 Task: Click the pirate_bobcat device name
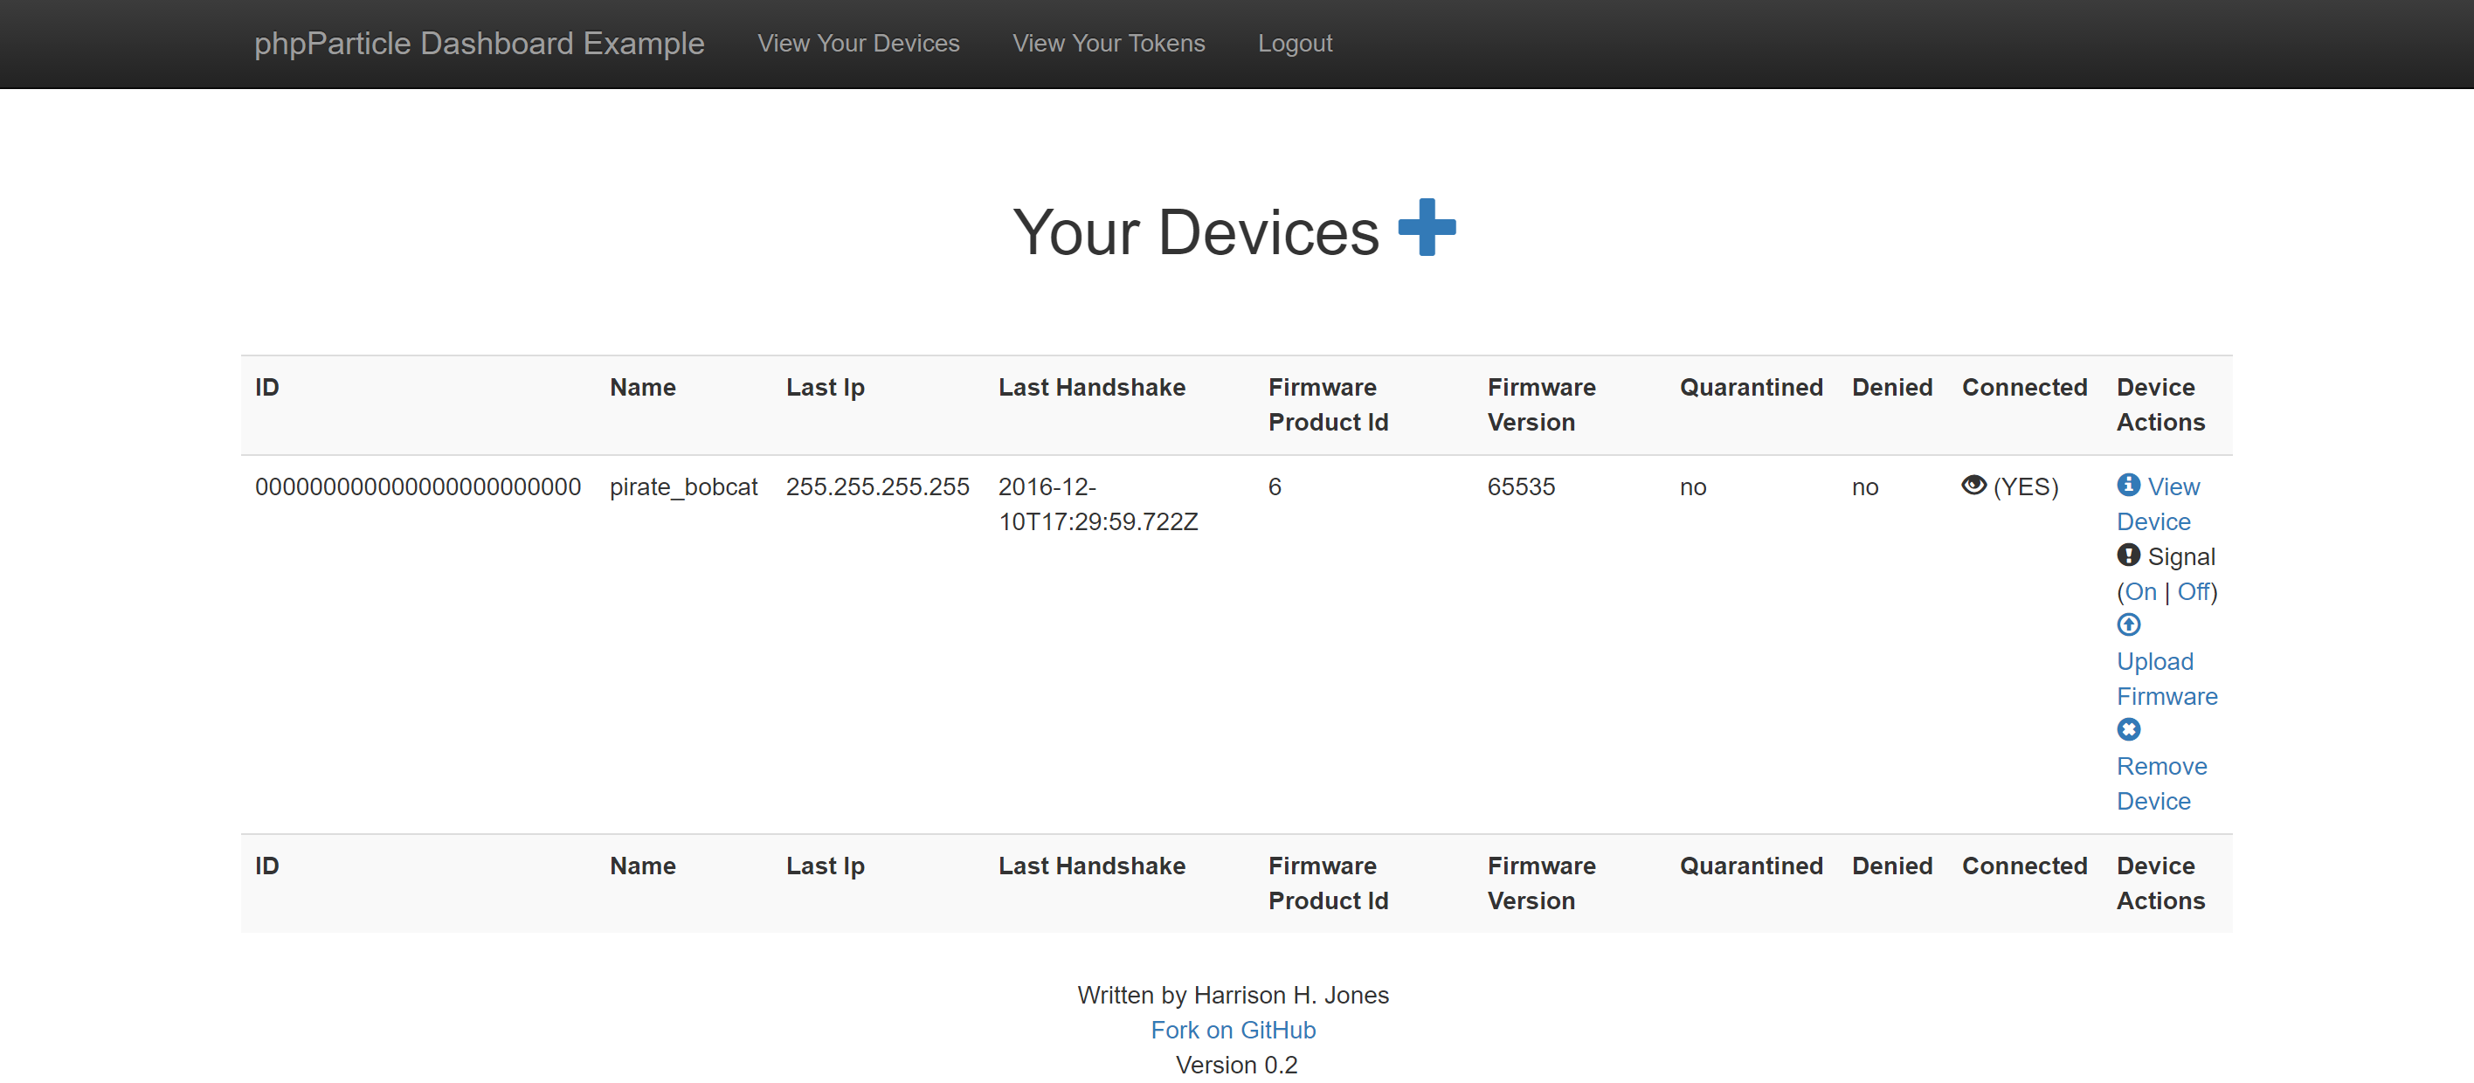coord(683,486)
